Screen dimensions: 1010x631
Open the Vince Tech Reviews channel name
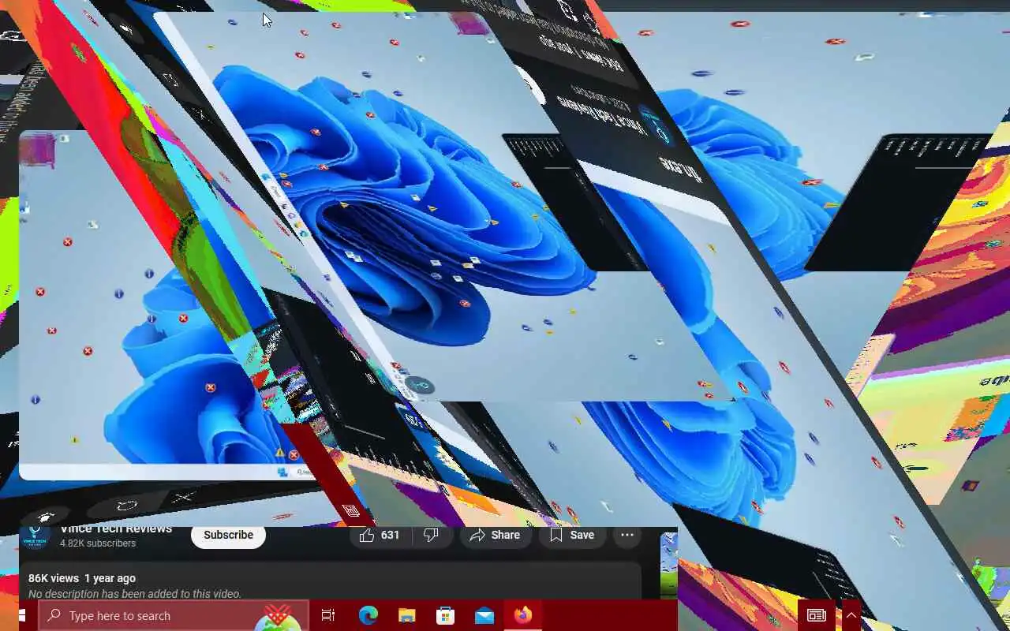pos(116,529)
